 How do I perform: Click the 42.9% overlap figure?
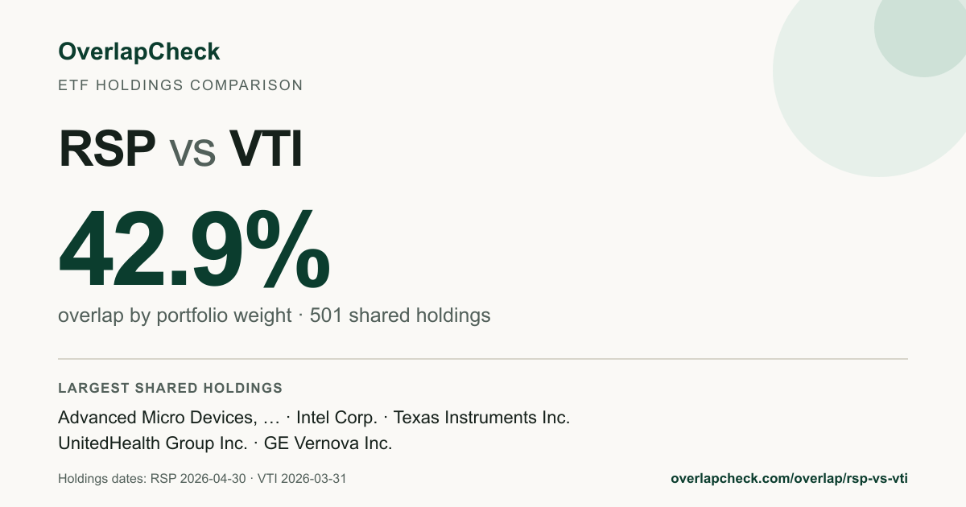pyautogui.click(x=194, y=250)
